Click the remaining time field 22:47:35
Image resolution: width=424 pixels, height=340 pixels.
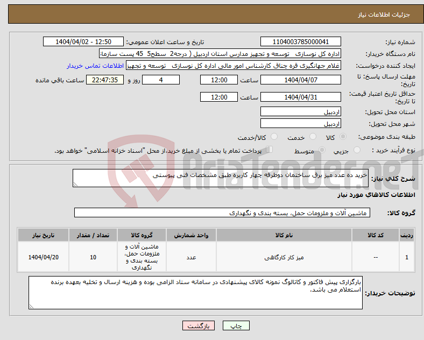pyautogui.click(x=105, y=80)
